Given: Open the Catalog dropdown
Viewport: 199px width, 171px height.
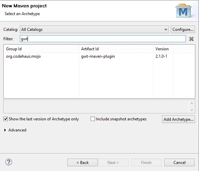Looking at the screenshot, I should click(94, 30).
